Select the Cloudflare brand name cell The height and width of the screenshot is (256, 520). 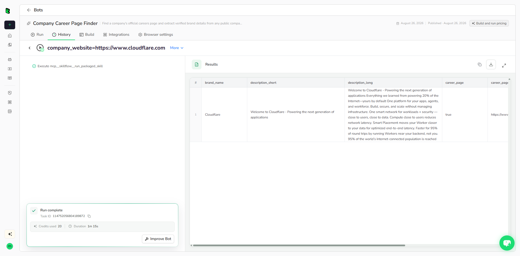click(x=224, y=115)
